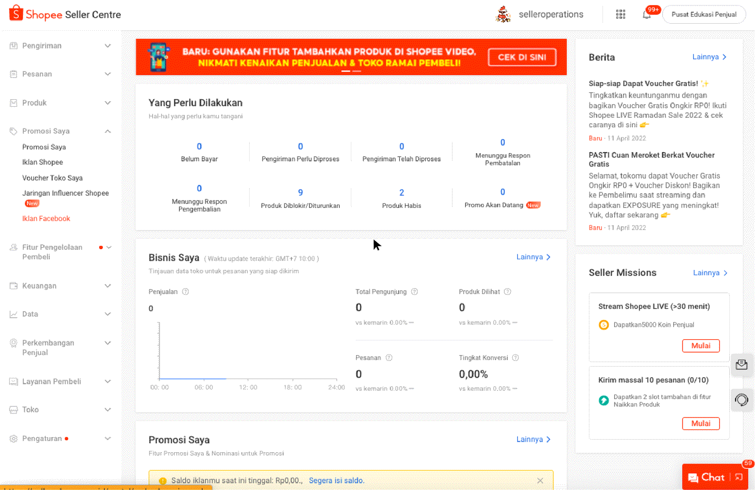Screen dimensions: 755x490
Task: Click help icon next to Tingkat Konversi
Action: (x=515, y=358)
